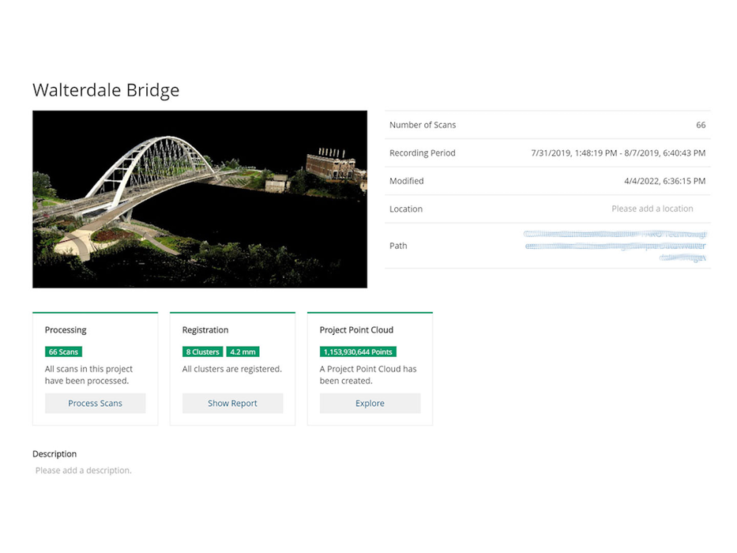Open the registration report with Show Report
The image size is (737, 553).
click(232, 403)
